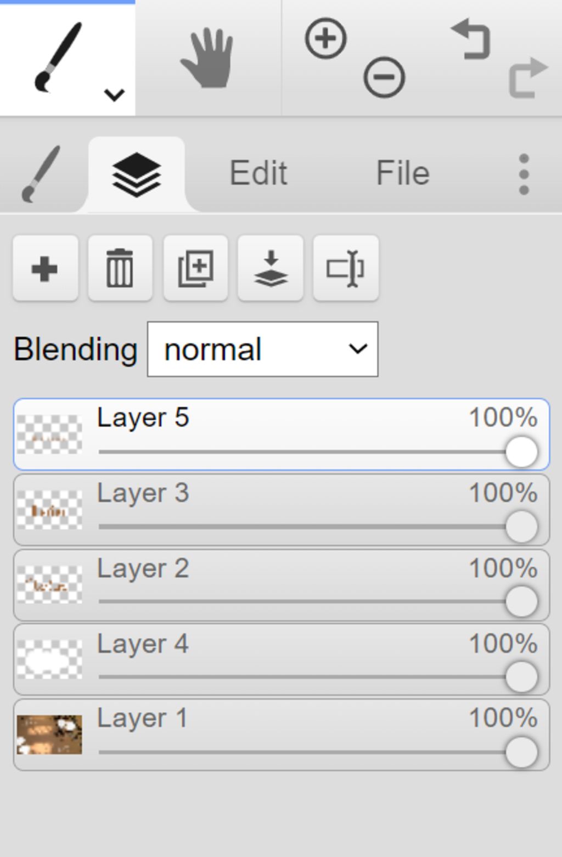
Task: Switch to the Edit tab
Action: click(258, 173)
